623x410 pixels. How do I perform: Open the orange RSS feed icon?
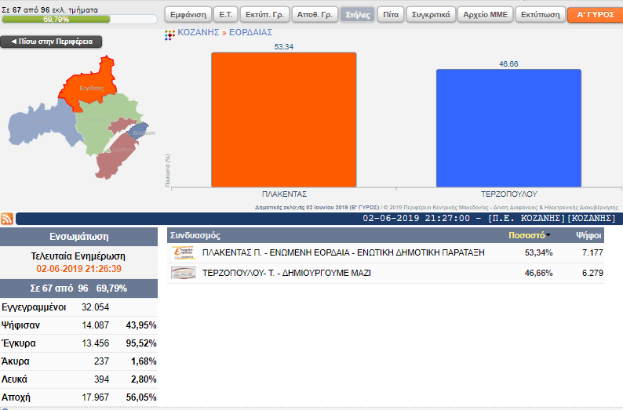tap(7, 219)
